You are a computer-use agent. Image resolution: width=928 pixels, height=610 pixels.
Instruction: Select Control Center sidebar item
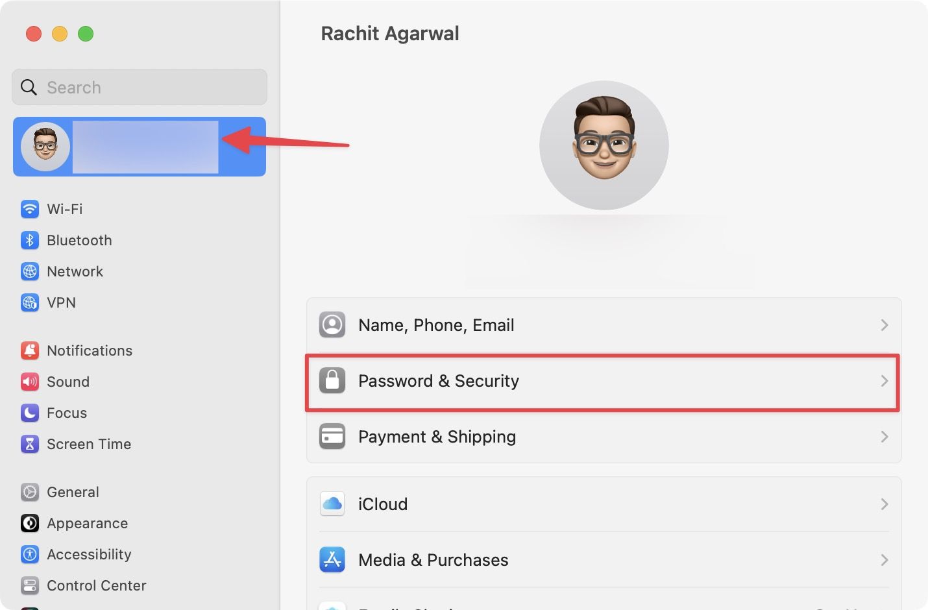[96, 585]
